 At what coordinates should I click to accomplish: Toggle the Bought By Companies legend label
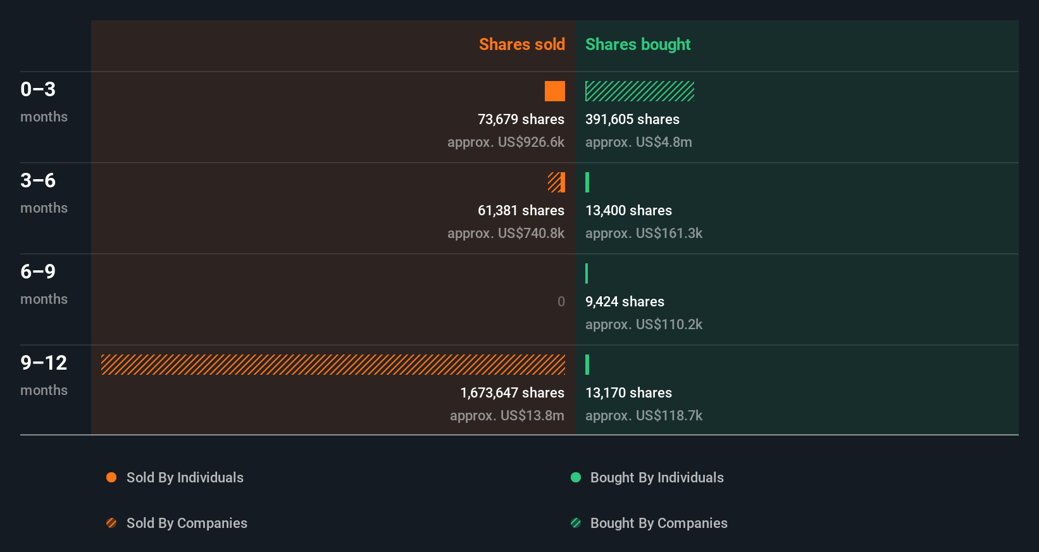(x=659, y=523)
